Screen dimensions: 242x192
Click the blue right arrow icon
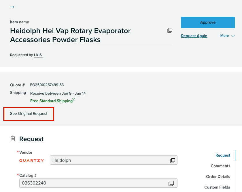pos(12,7)
